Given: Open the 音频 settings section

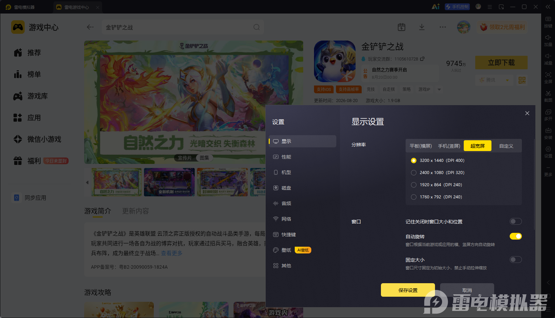Looking at the screenshot, I should pos(303,203).
